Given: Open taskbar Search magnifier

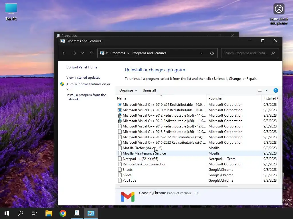Looking at the screenshot, I should (x=21, y=213).
